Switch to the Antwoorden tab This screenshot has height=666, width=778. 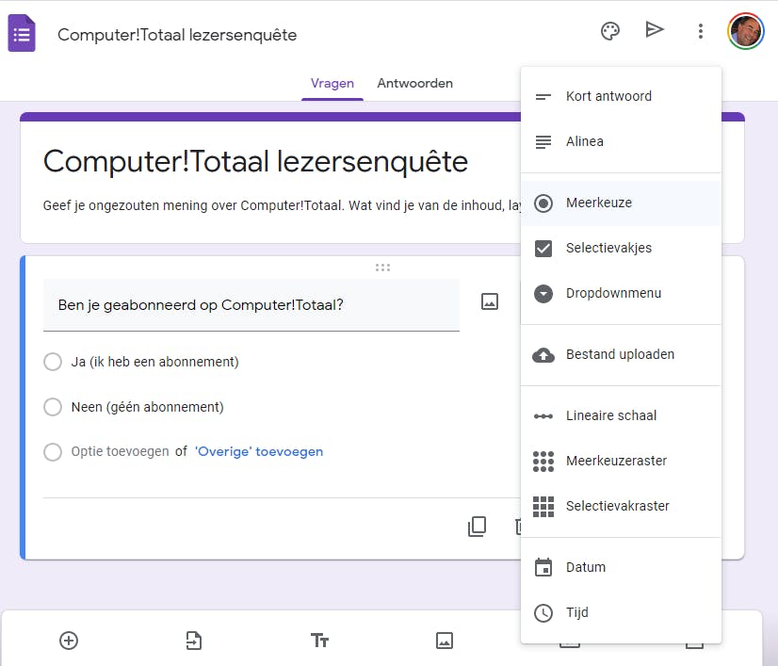pyautogui.click(x=414, y=83)
